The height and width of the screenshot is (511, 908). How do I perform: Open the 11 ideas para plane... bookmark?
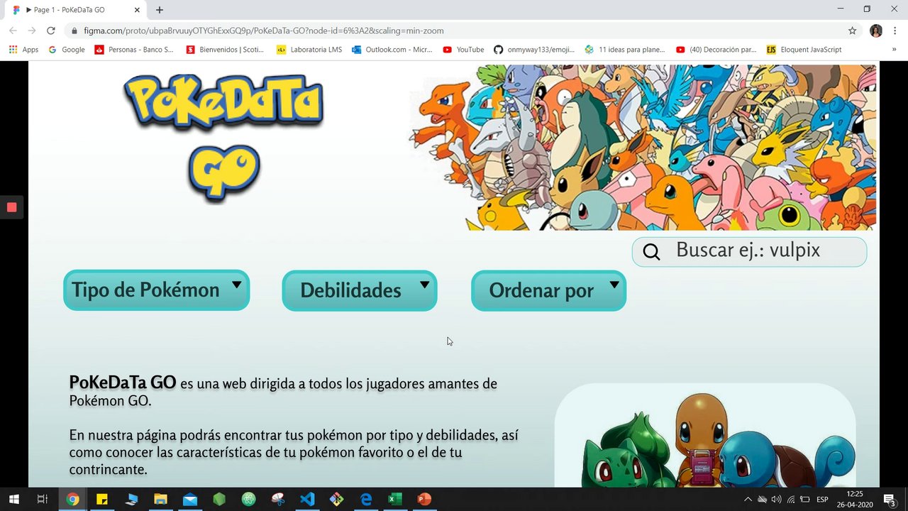click(625, 50)
